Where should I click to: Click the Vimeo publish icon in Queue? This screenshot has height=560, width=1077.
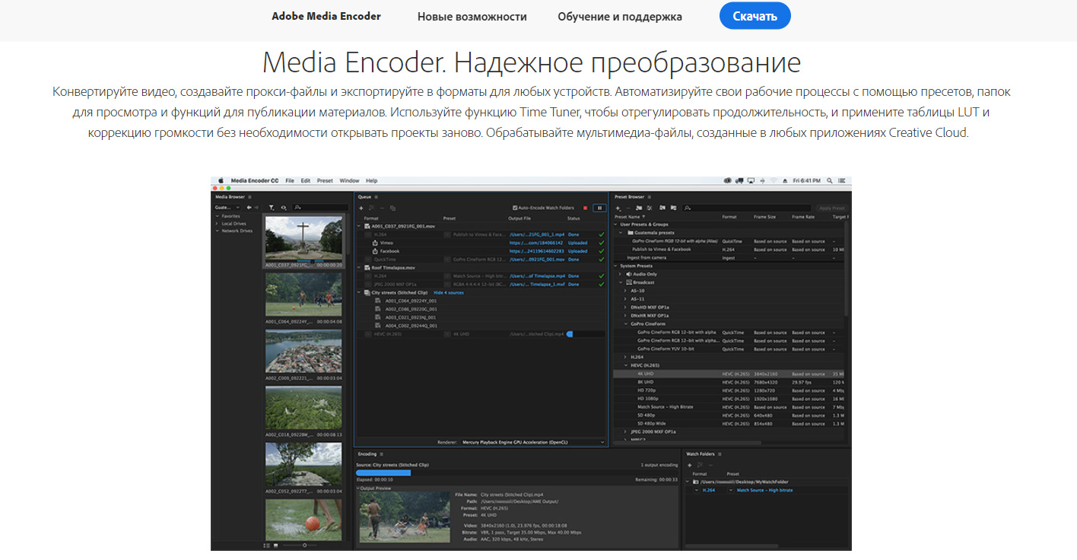pyautogui.click(x=375, y=243)
